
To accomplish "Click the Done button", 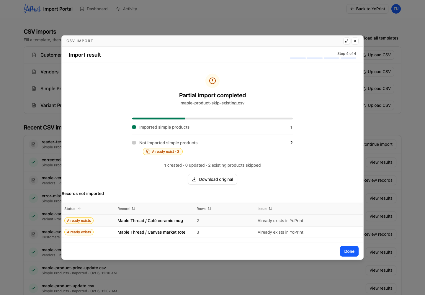I will 349,251.
